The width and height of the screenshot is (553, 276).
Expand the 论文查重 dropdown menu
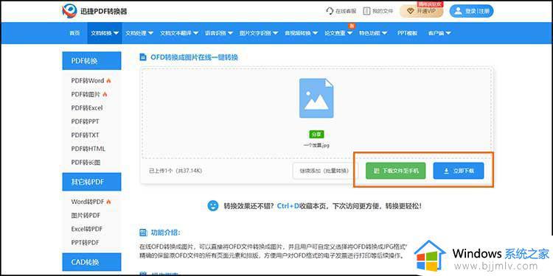click(x=338, y=33)
